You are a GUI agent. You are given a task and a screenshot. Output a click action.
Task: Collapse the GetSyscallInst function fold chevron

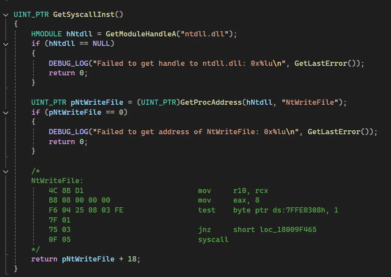tap(5, 14)
